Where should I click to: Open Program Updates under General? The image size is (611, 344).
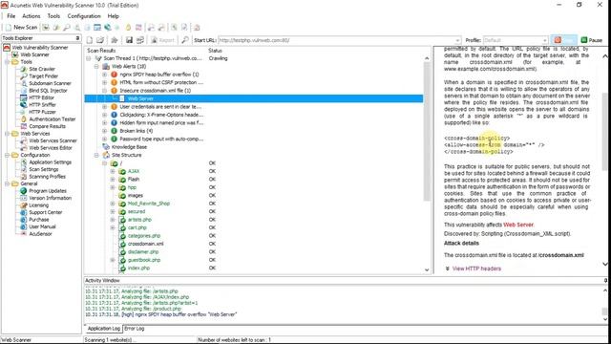coord(48,191)
